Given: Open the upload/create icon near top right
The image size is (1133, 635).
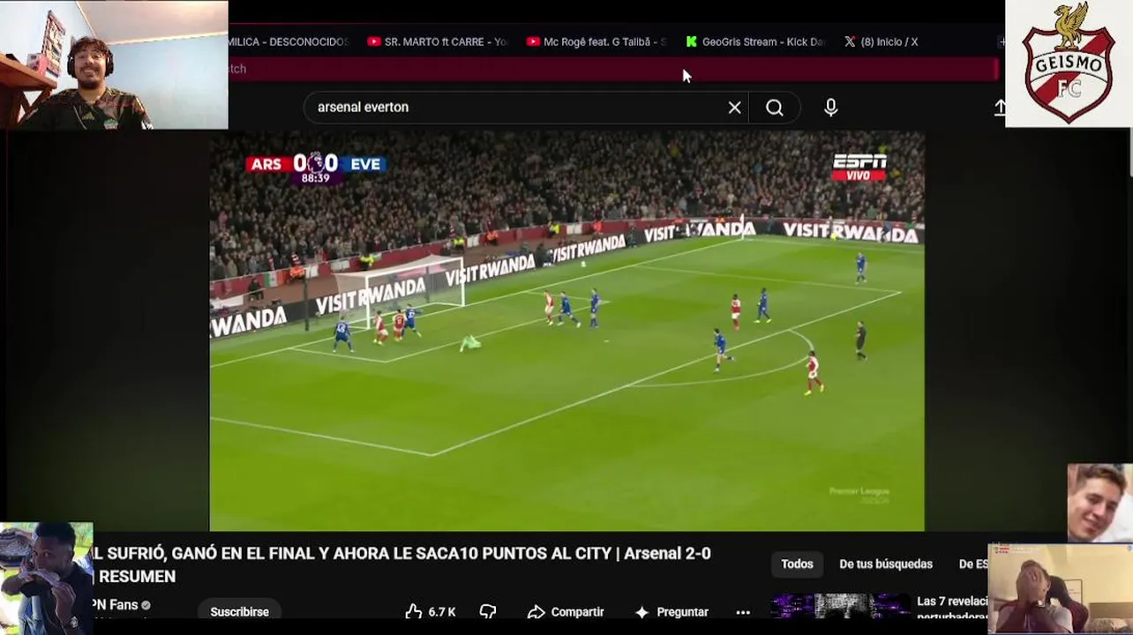Looking at the screenshot, I should (999, 108).
